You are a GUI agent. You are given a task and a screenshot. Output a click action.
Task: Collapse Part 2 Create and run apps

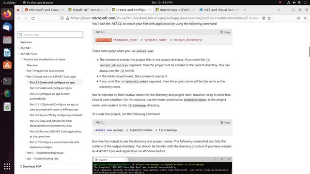coord(25,76)
